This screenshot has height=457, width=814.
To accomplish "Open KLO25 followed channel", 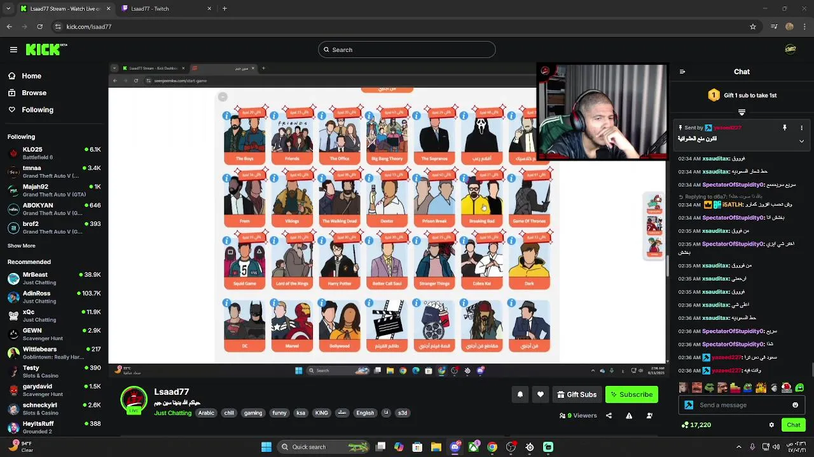I will coord(54,153).
